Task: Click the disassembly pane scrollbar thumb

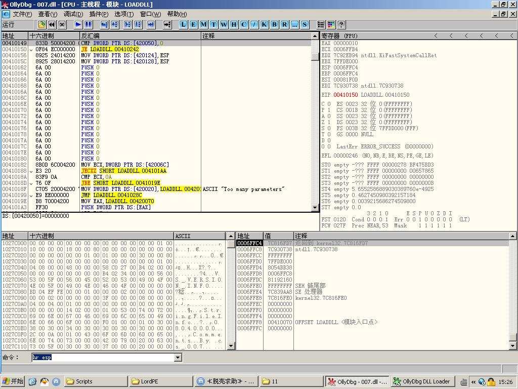Action: click(x=315, y=57)
